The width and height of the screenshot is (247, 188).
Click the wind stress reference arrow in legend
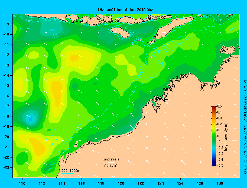click(111, 162)
